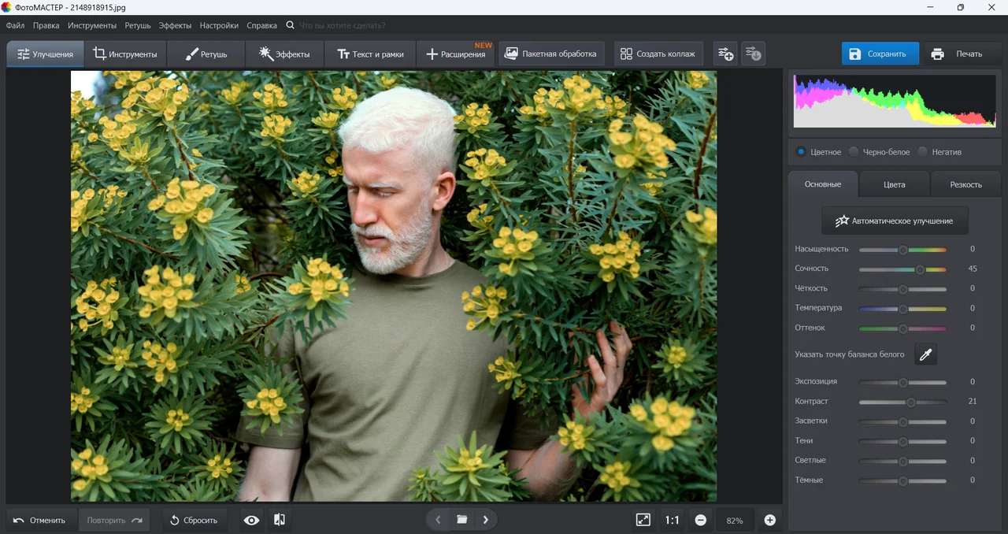Click the Отменить button
The height and width of the screenshot is (534, 1008).
(x=41, y=520)
